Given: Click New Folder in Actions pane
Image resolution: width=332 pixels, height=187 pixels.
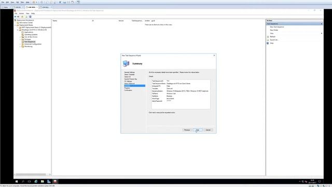Looking at the screenshot, I should point(274,30).
